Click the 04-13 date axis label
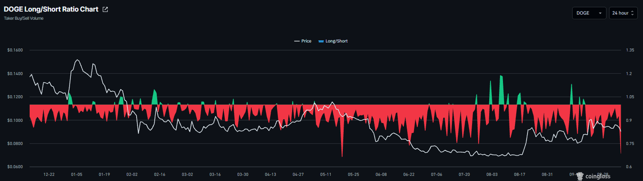The image size is (643, 181). point(271,175)
